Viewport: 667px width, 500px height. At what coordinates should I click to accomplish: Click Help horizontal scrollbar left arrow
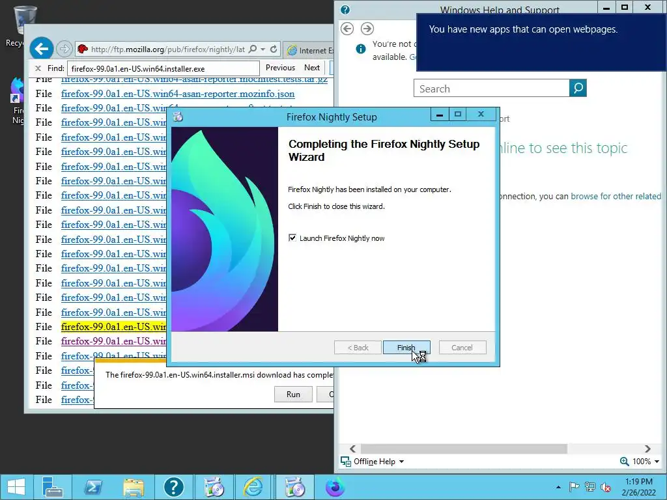click(x=352, y=449)
